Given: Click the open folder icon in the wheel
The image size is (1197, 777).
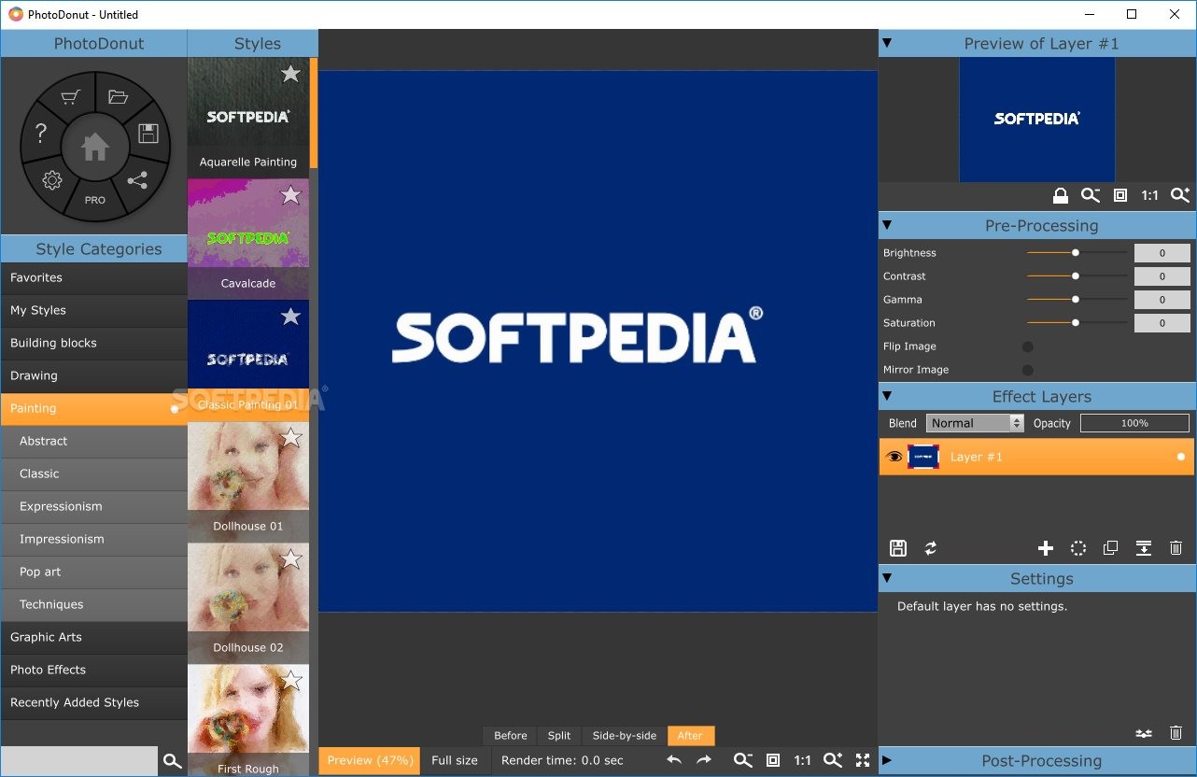Looking at the screenshot, I should tap(118, 96).
